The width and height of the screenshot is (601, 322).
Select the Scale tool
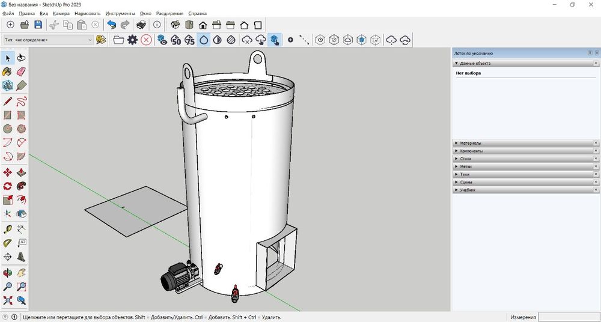point(8,200)
